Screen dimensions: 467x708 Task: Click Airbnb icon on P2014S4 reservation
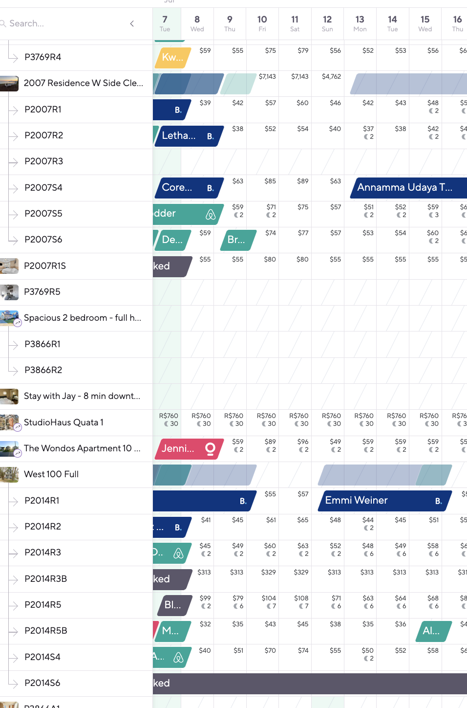pyautogui.click(x=179, y=658)
